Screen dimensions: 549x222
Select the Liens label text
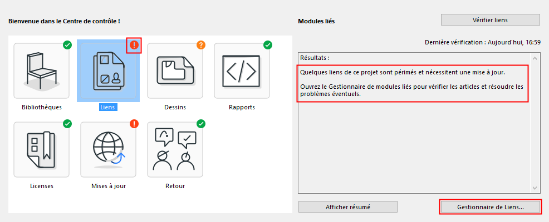tap(108, 107)
